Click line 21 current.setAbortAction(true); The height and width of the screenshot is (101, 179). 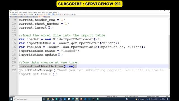[x=48, y=66]
